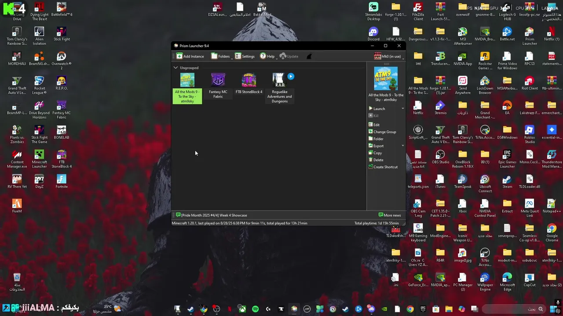Select R.E.P.O. desktop icon
Image resolution: width=563 pixels, height=316 pixels.
(62, 83)
